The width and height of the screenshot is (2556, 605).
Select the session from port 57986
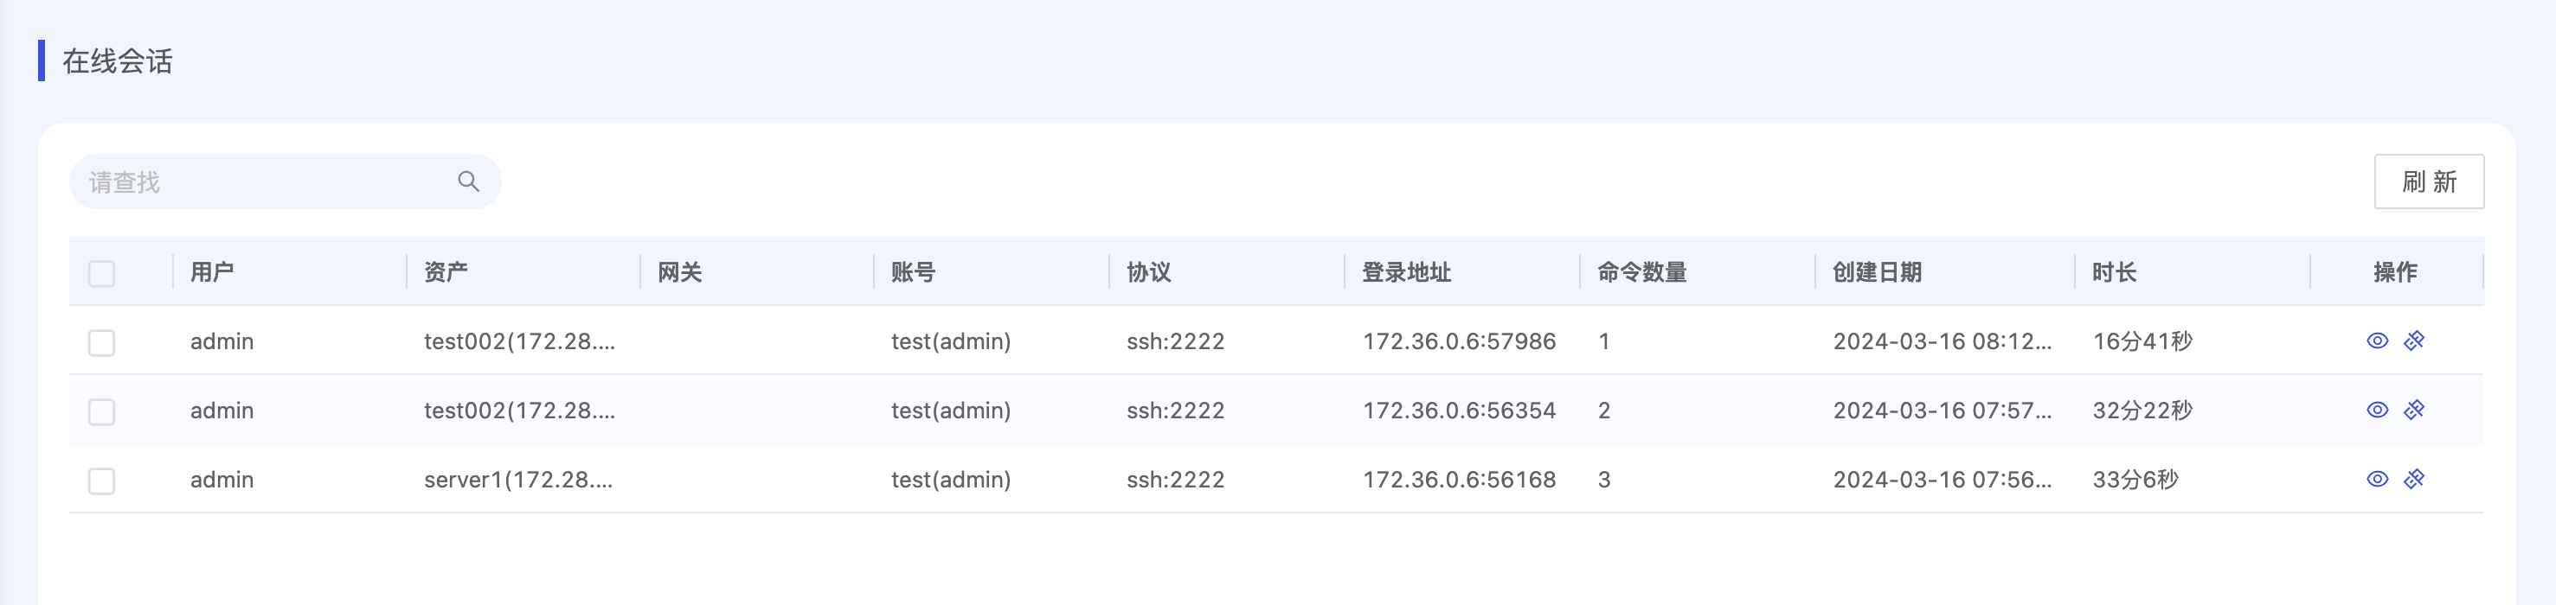(x=101, y=342)
